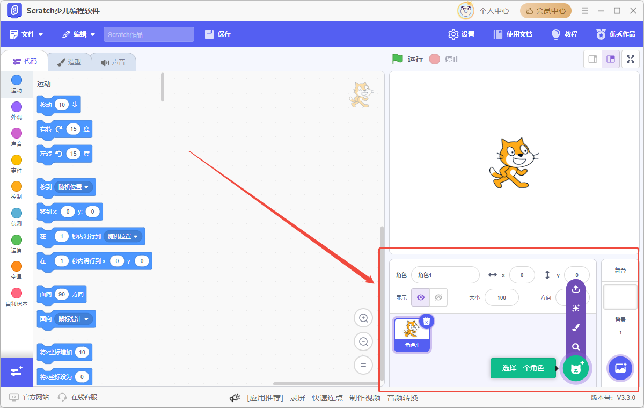Open the 官方网站 link

(30, 397)
